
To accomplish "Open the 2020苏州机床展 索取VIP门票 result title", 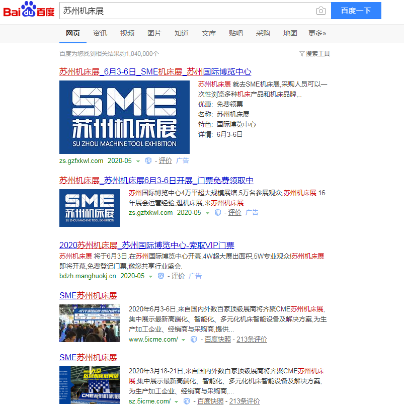I will [146, 246].
